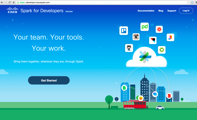Click the laughing emoji bubble
The width and height of the screenshot is (197, 120).
(x=141, y=98)
